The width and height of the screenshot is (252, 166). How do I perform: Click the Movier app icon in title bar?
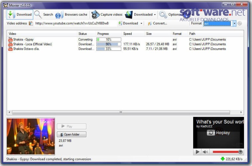click(5, 5)
